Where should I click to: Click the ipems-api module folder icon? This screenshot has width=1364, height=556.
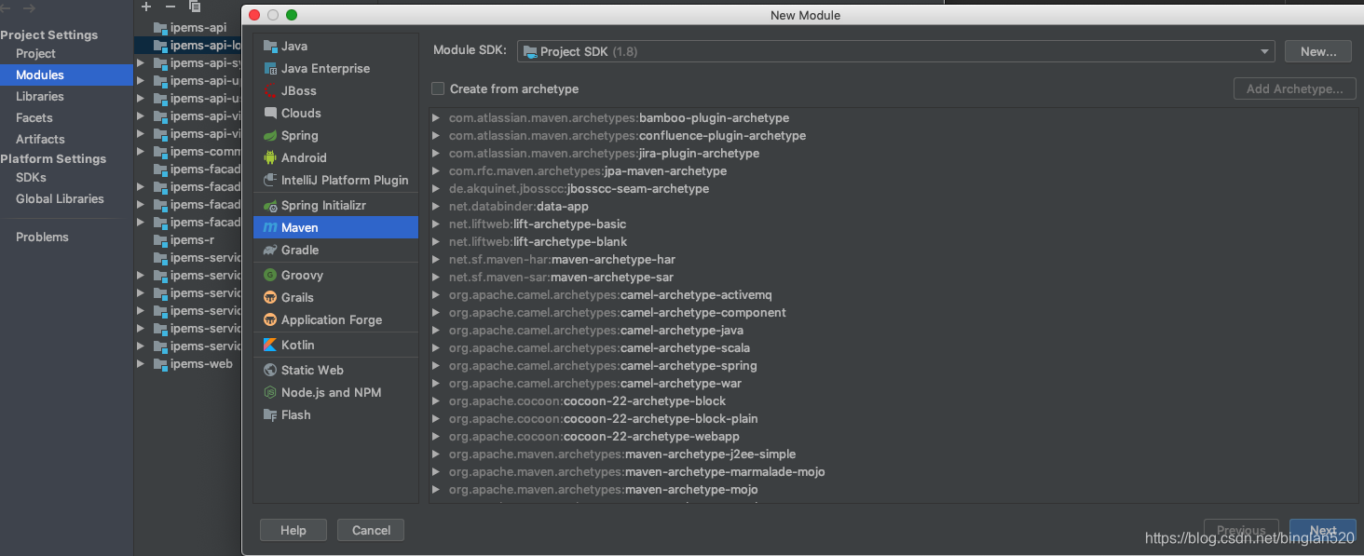pyautogui.click(x=160, y=27)
